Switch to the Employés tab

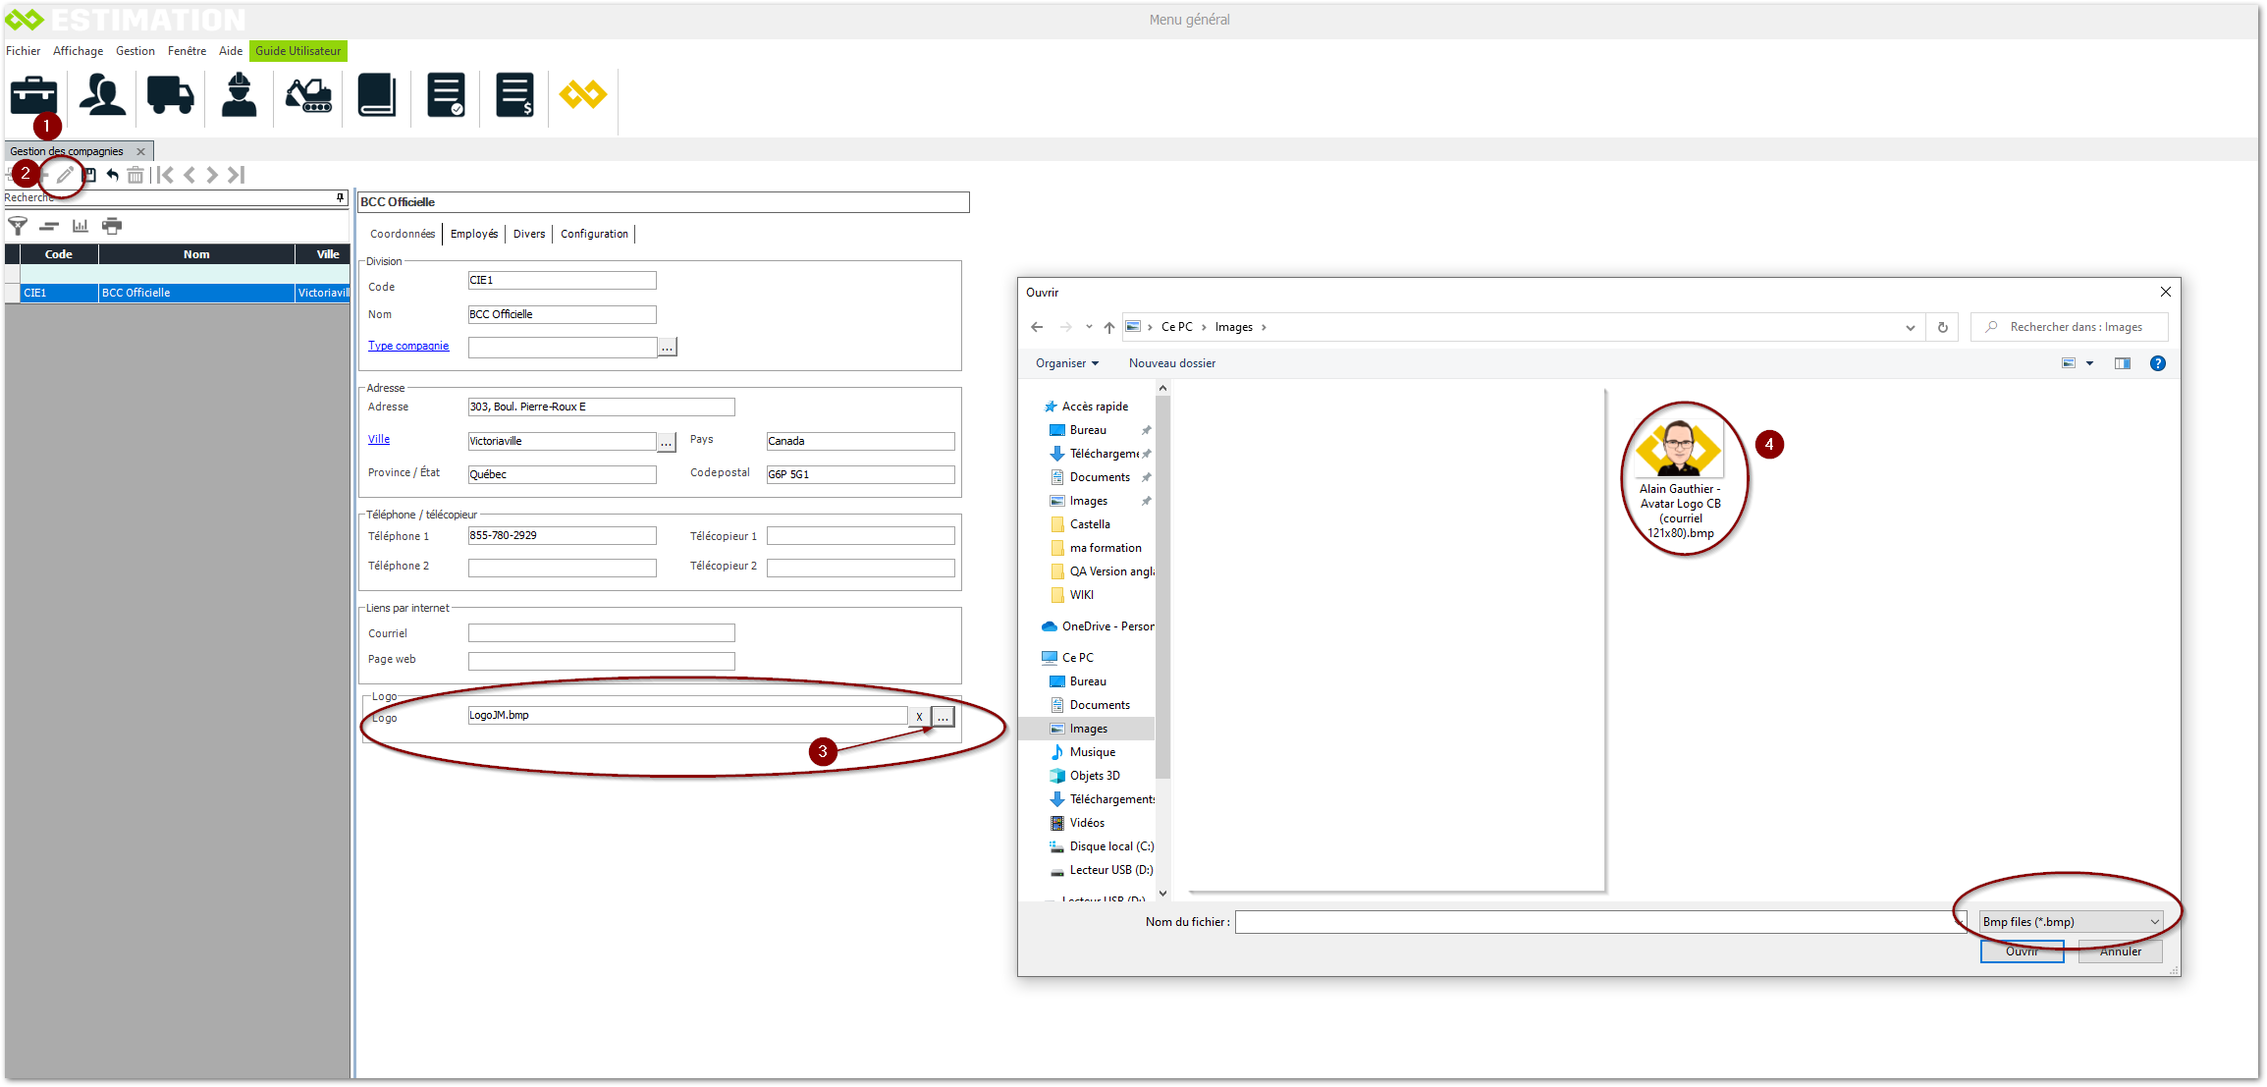474,234
